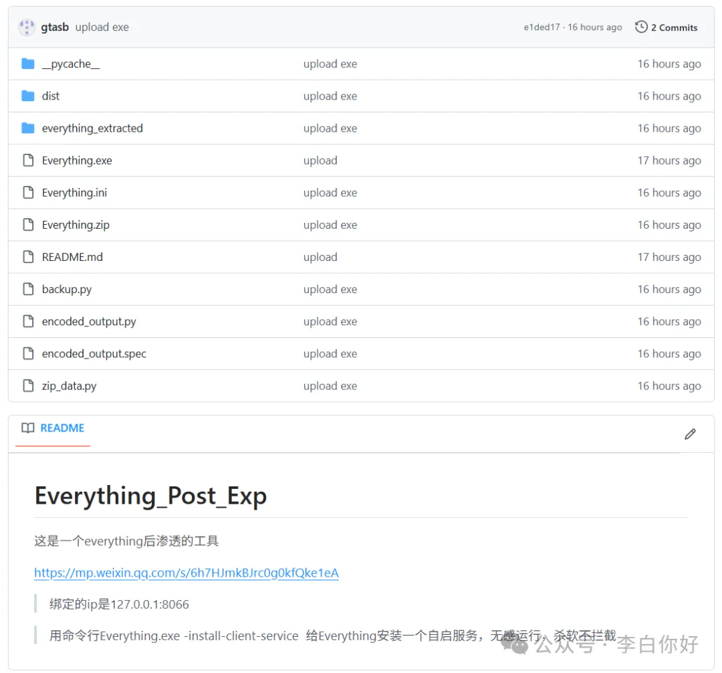
Task: Click the Everything.exe file icon
Action: 28,161
